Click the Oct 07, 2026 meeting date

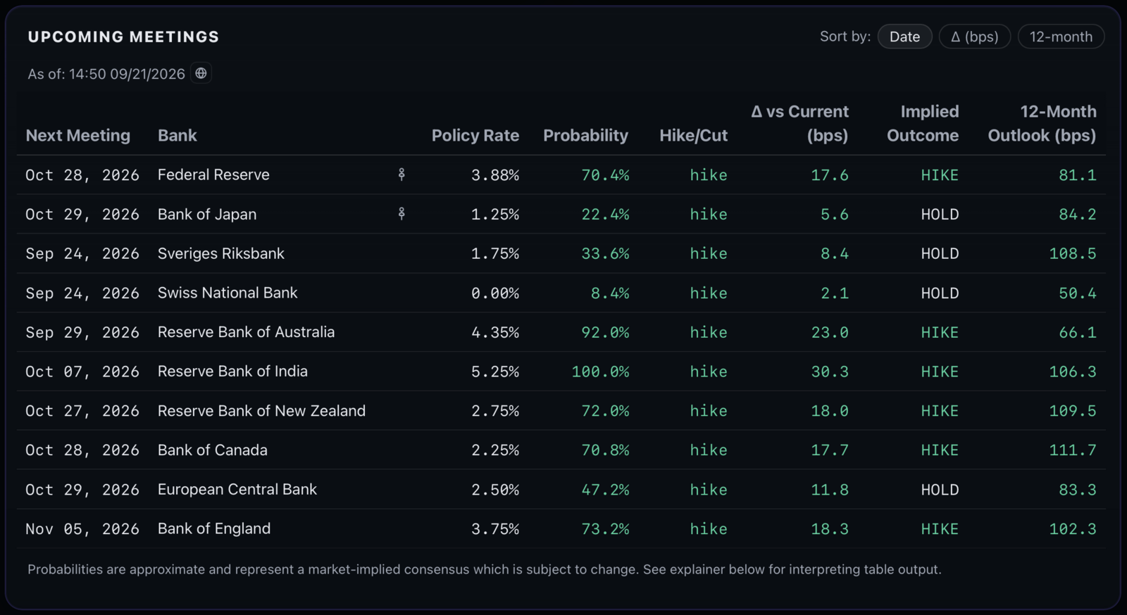[82, 372]
